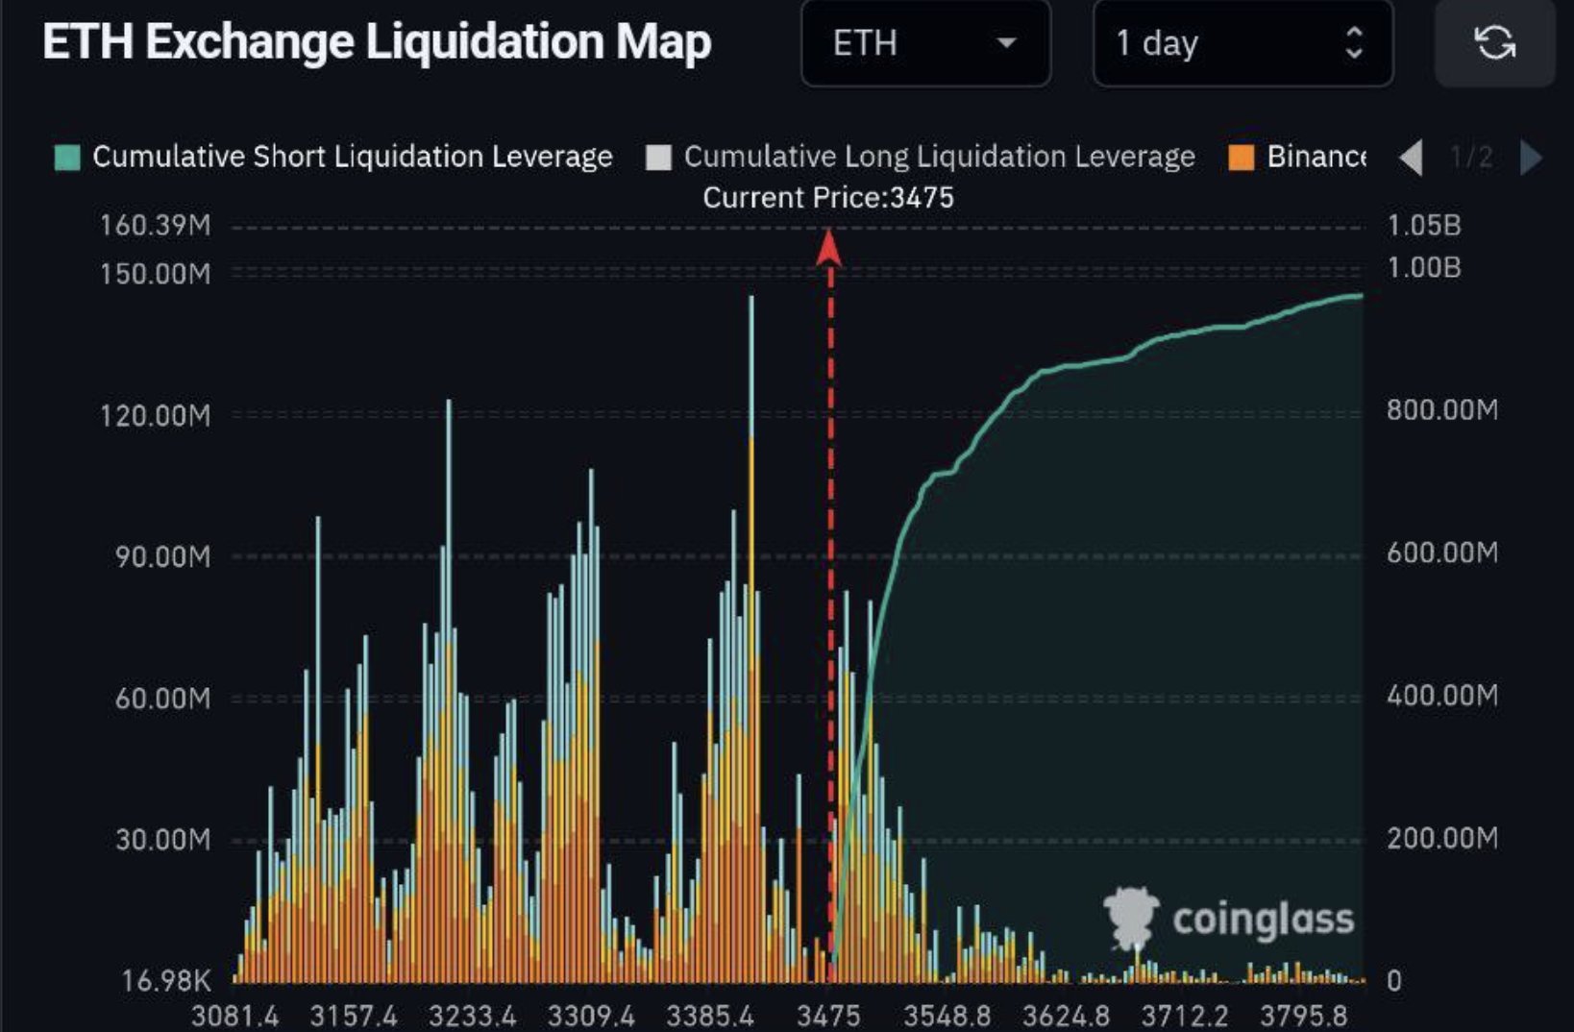Click the gray Cumulative Long Liquidation legend swatch
Image resolution: width=1574 pixels, height=1032 pixels.
(660, 156)
